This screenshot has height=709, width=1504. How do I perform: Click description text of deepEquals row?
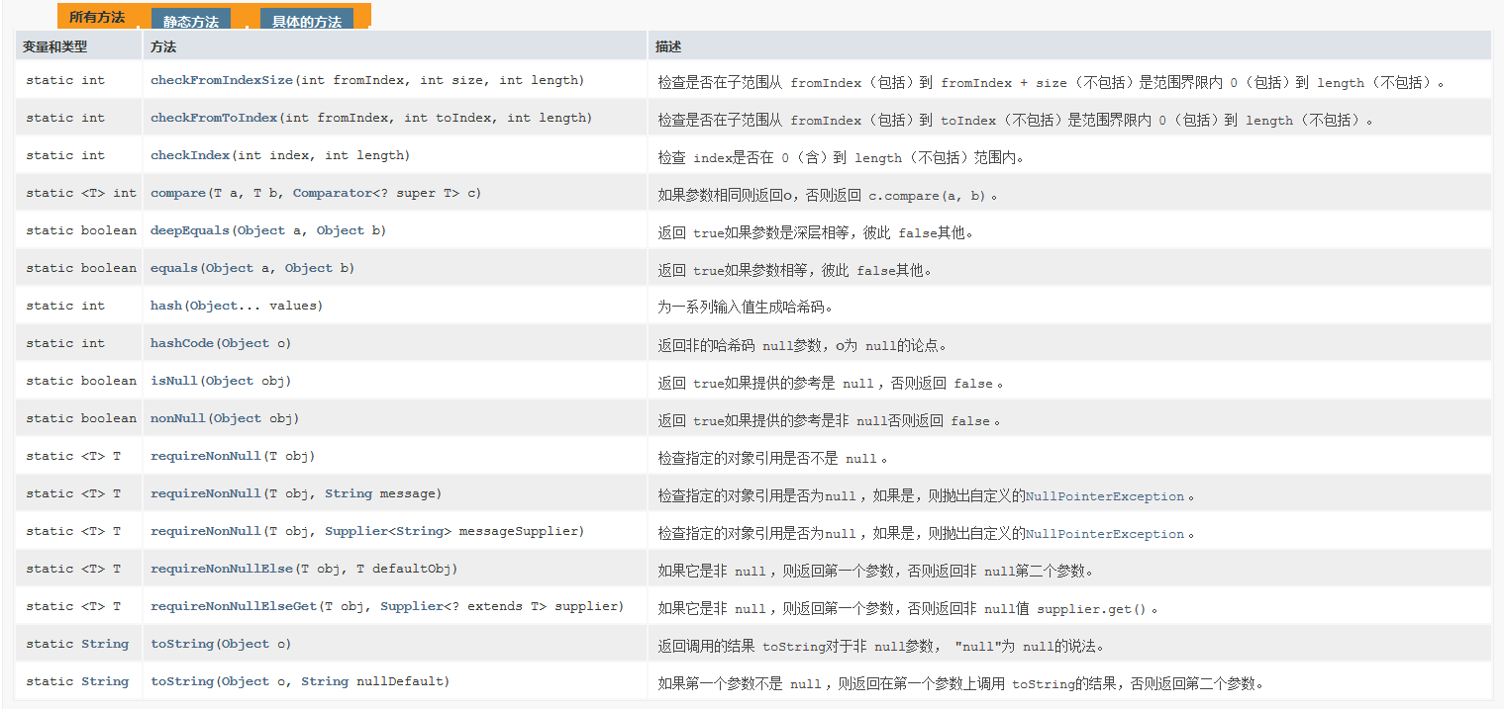pyautogui.click(x=817, y=233)
